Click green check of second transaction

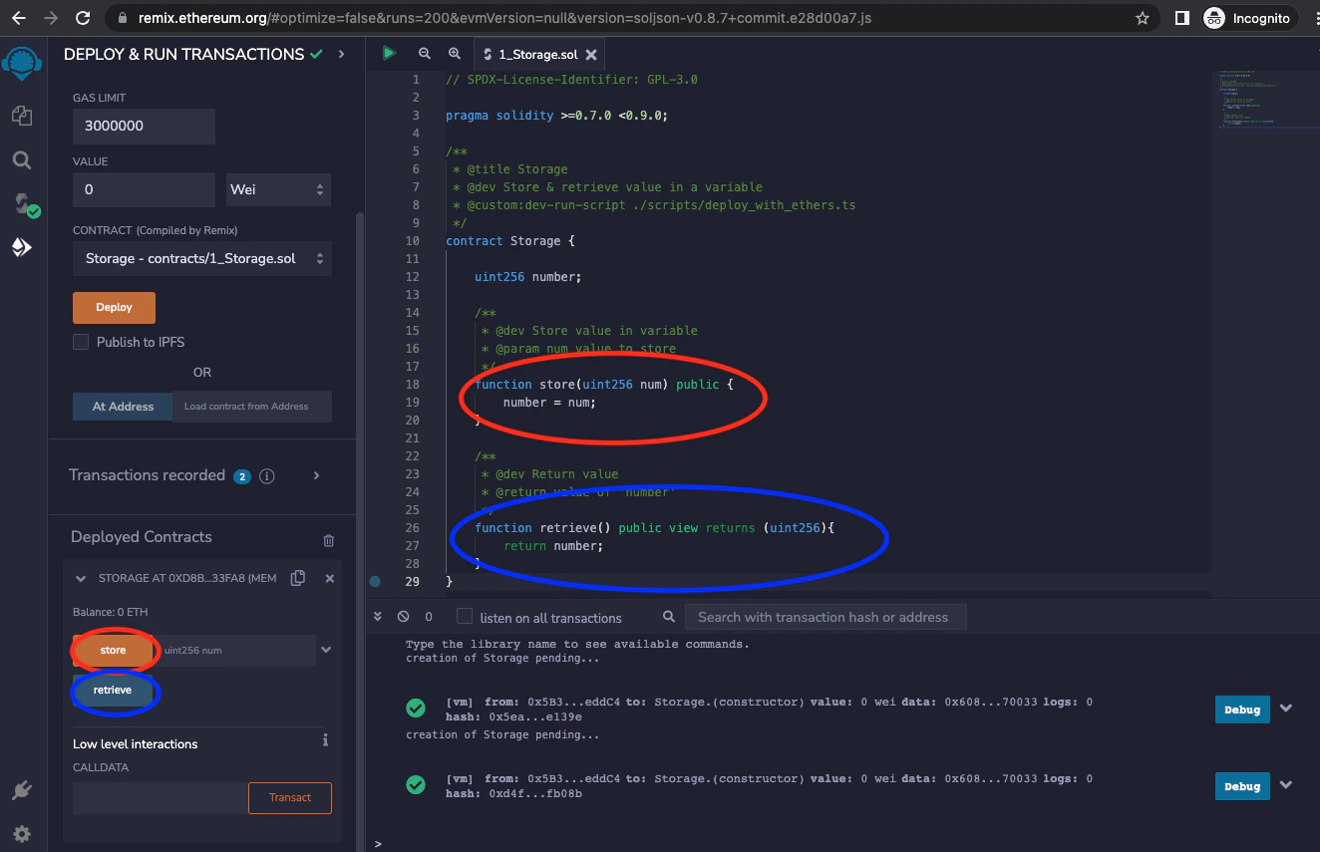tap(416, 785)
